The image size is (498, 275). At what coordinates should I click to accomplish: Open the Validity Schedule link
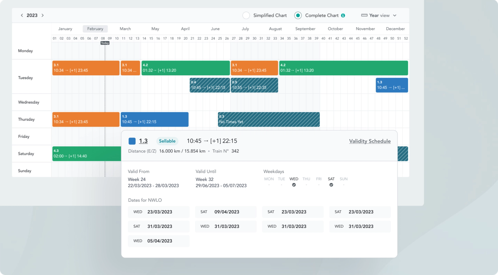coord(370,141)
